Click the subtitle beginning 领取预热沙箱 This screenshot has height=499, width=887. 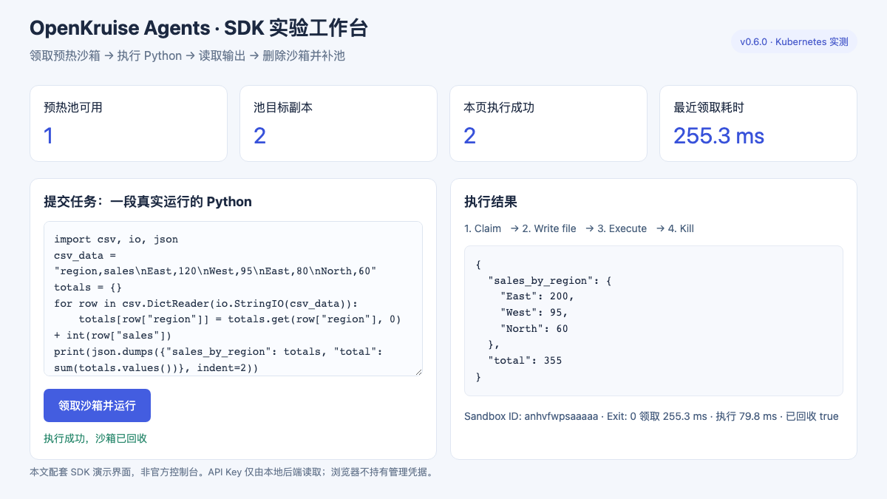click(187, 55)
